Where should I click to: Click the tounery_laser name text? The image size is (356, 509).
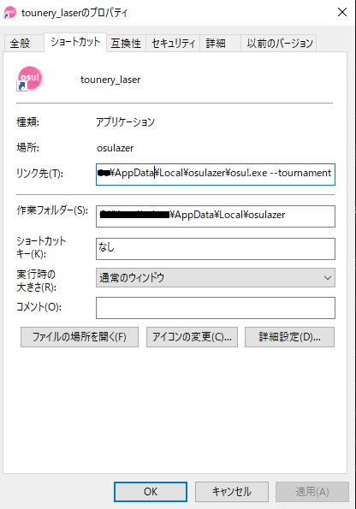110,80
